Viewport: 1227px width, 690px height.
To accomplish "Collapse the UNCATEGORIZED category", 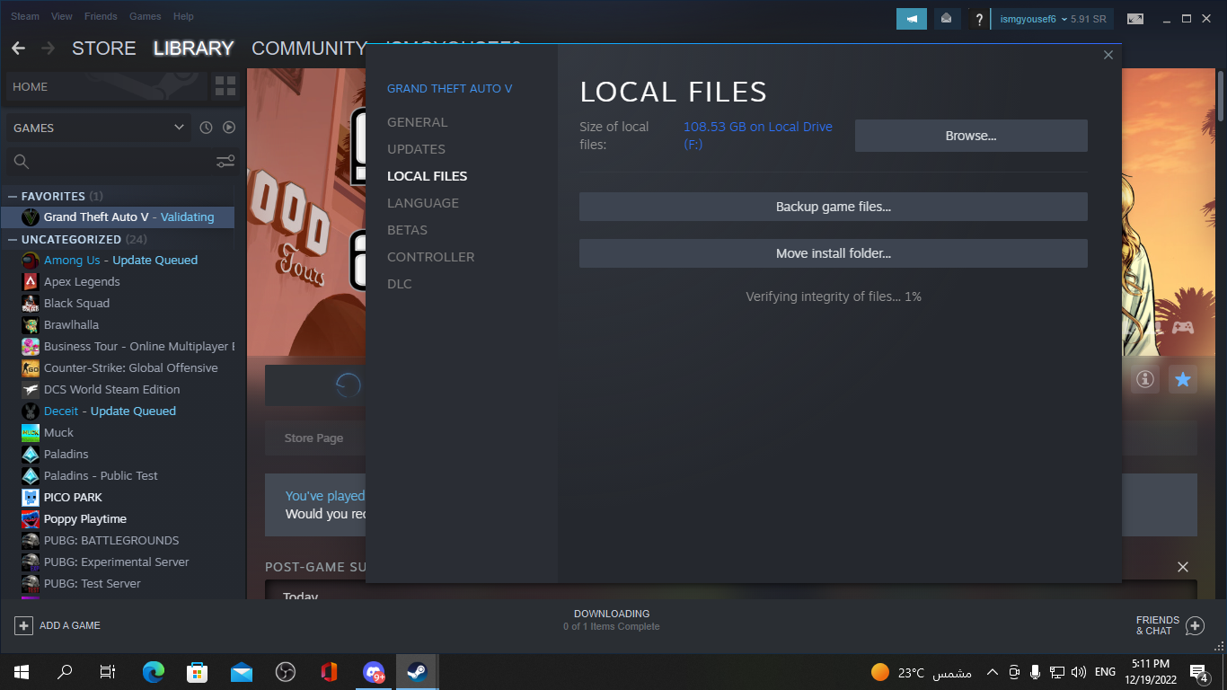I will tap(13, 239).
